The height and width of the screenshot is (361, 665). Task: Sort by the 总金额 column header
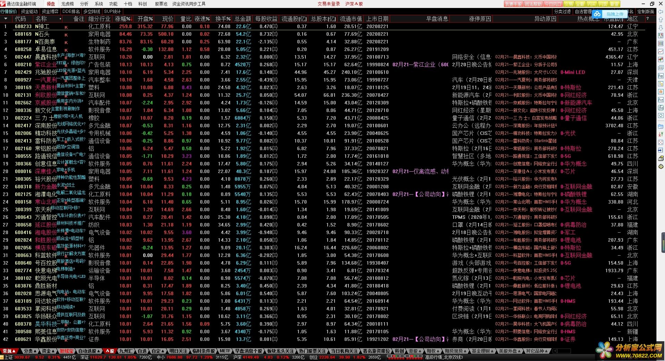[243, 19]
